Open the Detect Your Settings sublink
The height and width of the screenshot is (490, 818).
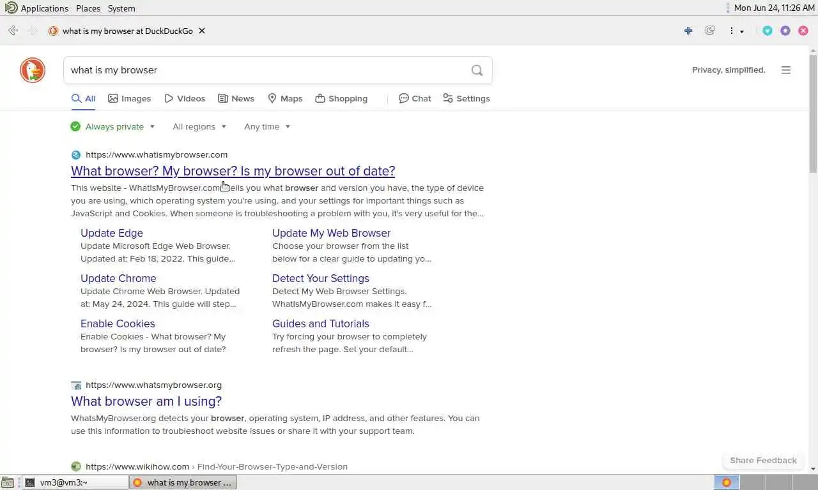click(x=321, y=278)
